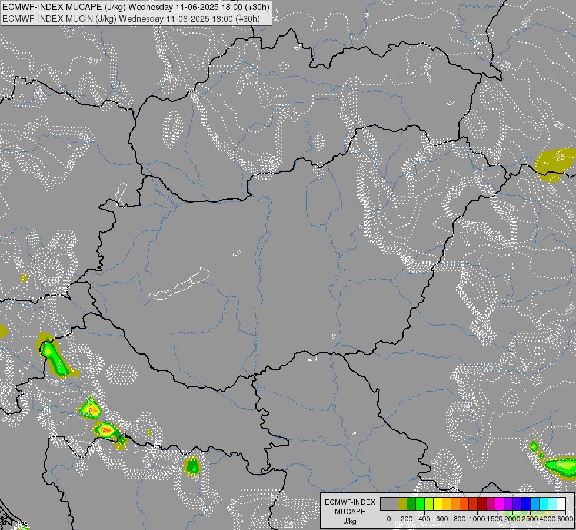Click the legend value 6000
The height and width of the screenshot is (530, 576).
click(x=565, y=519)
